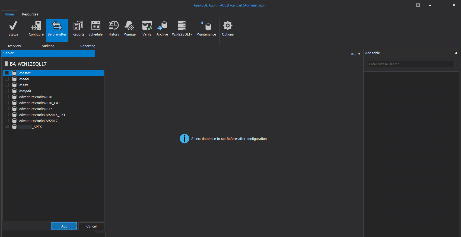Click the Add button
Screen dimensions: 461x237
point(64,226)
